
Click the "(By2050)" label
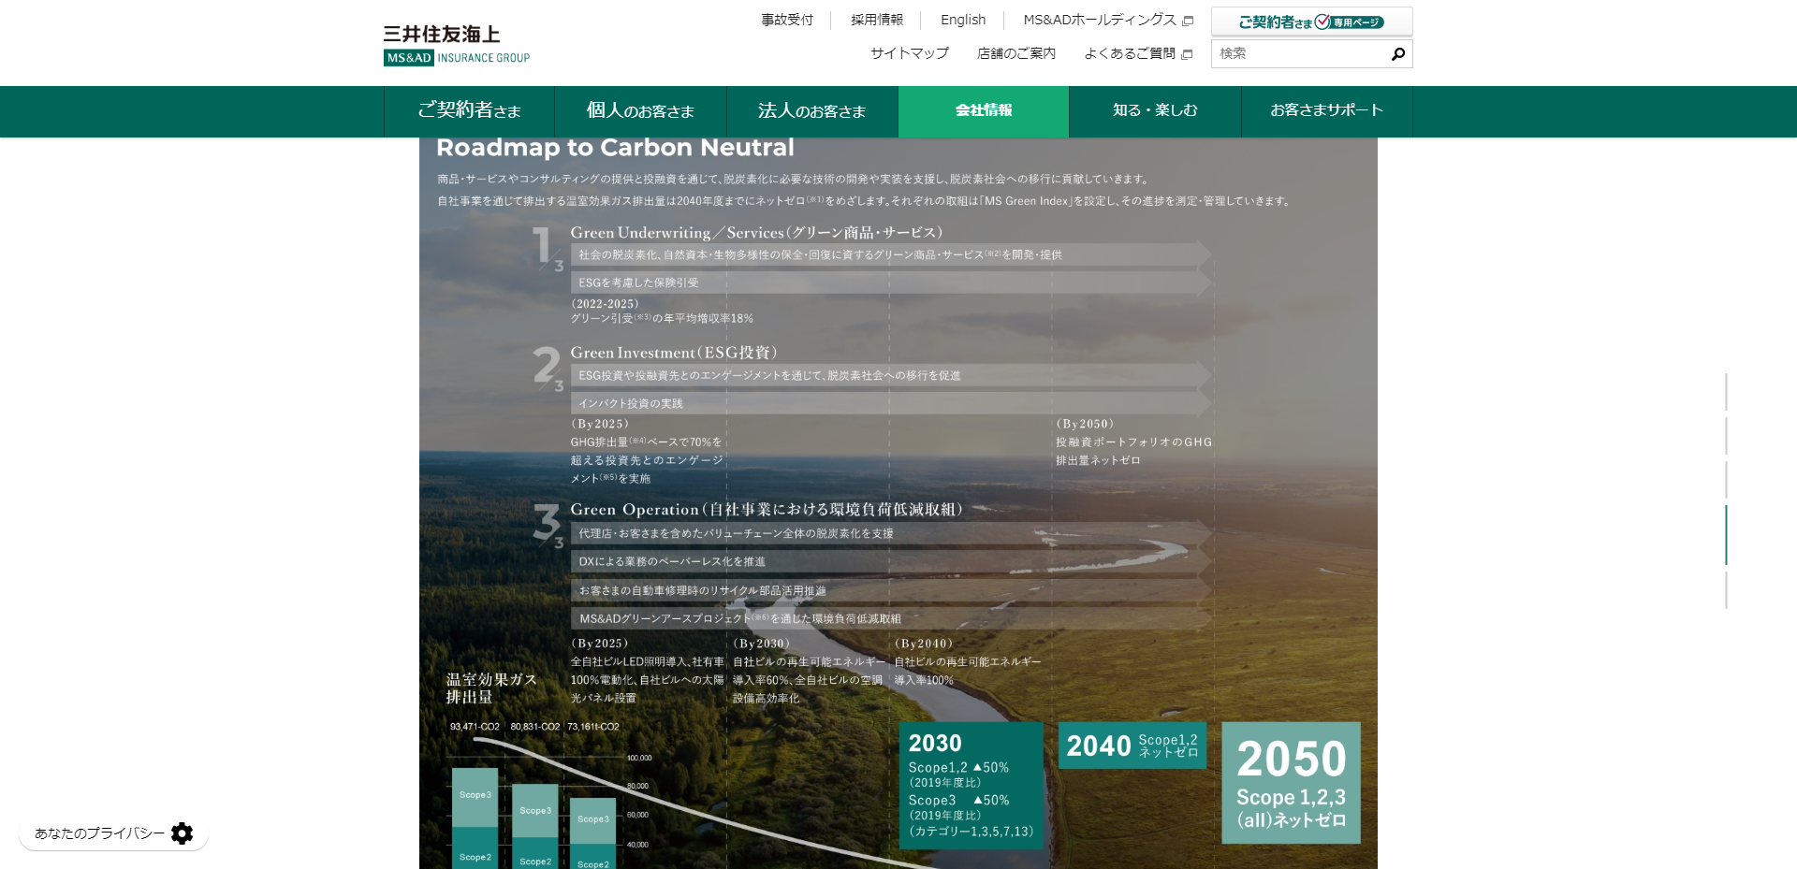(1085, 424)
